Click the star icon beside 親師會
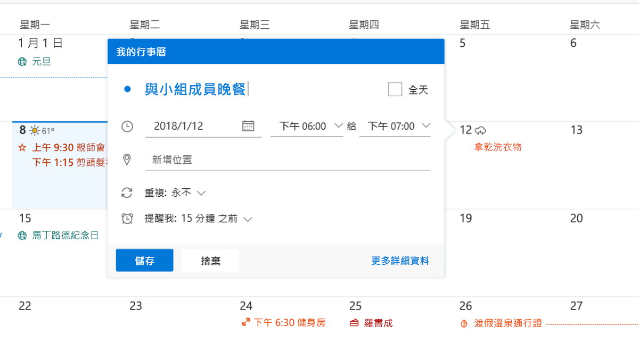This screenshot has width=639, height=359. pyautogui.click(x=22, y=147)
